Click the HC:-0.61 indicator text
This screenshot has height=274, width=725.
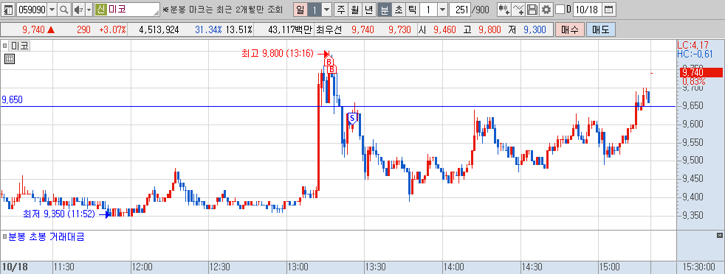(694, 54)
